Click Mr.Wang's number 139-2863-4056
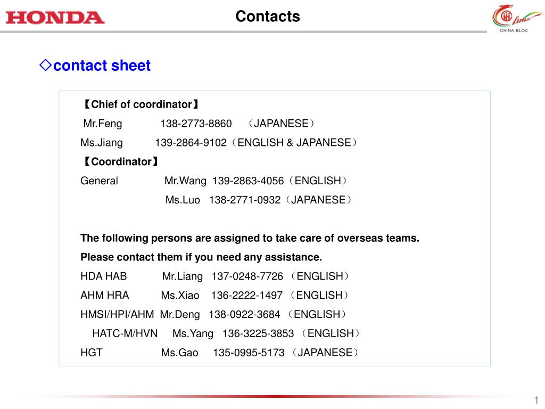 [x=248, y=181]
